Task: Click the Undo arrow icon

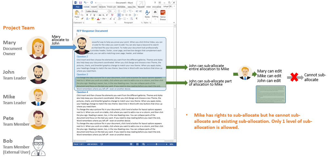Action: coord(85,3)
